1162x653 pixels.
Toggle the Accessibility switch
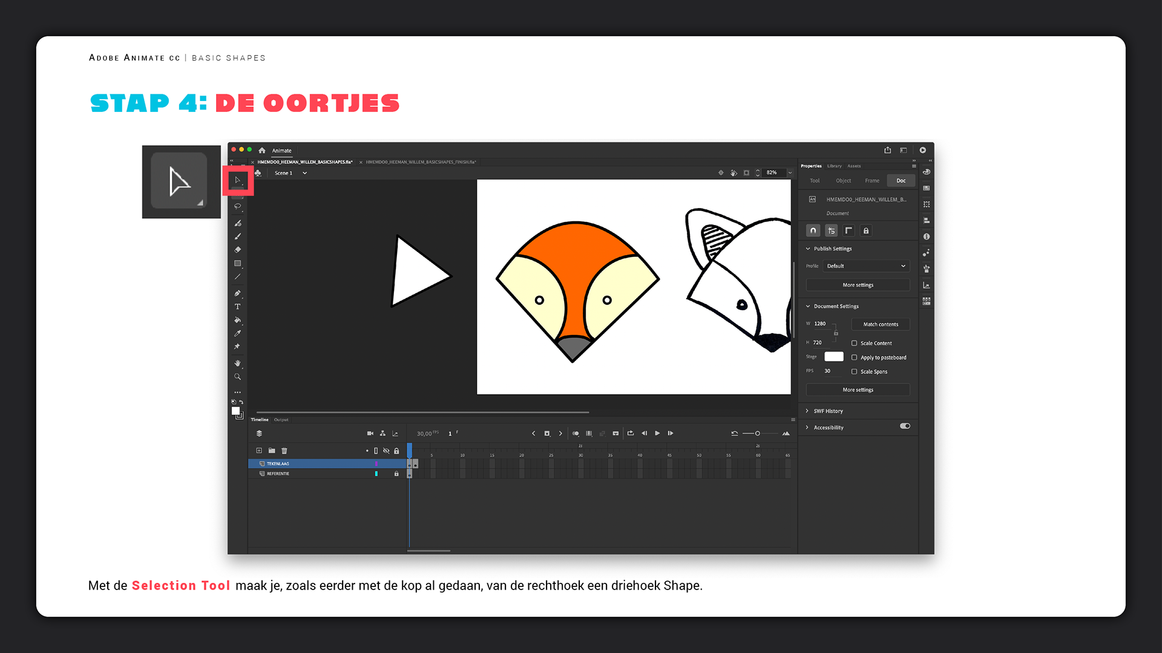click(x=905, y=426)
